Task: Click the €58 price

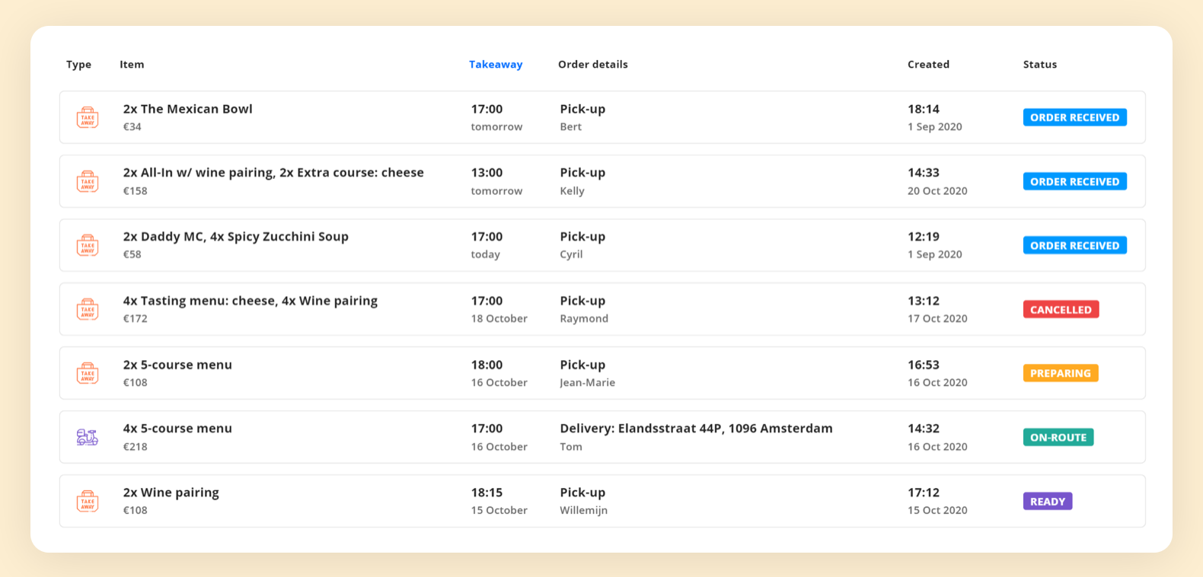Action: pos(132,255)
